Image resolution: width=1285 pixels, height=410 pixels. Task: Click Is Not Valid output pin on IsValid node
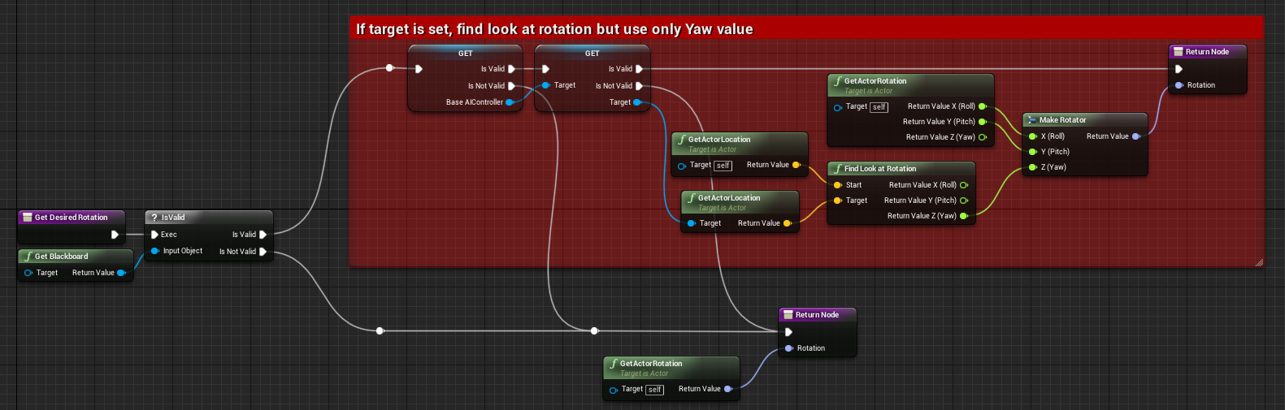[263, 252]
